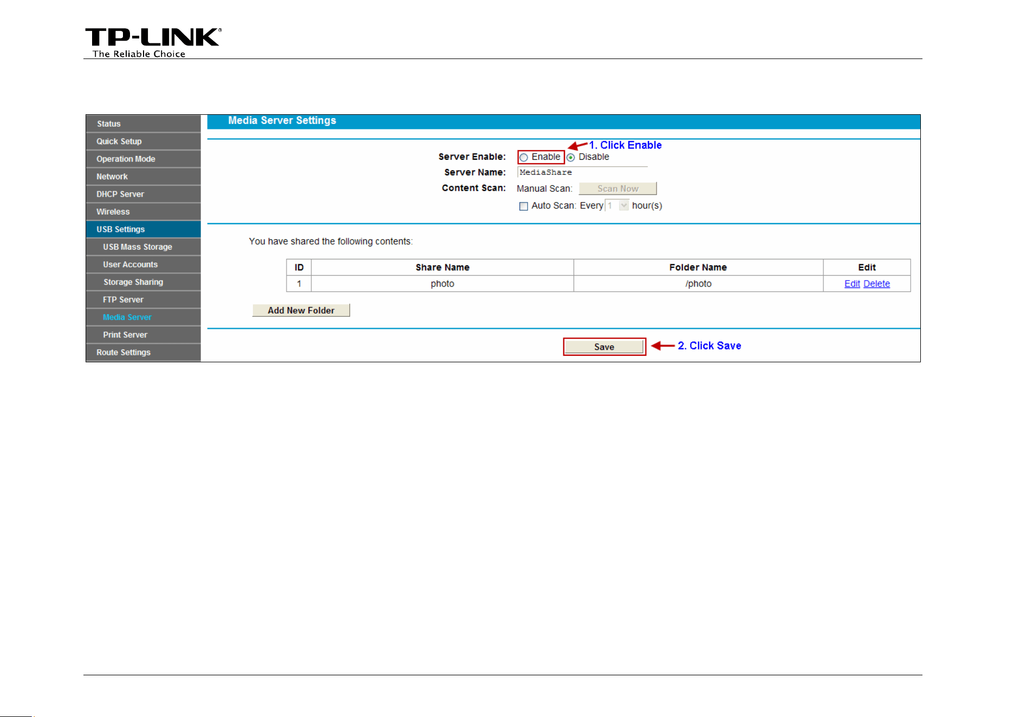Viewport: 1014px width, 717px height.
Task: Select Media Server in the sidebar
Action: (x=144, y=317)
